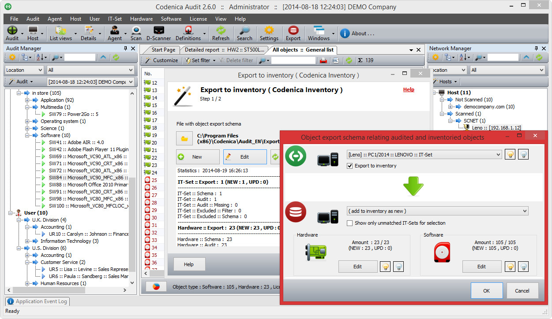Click the Help button at wizard bottom

coord(189,264)
